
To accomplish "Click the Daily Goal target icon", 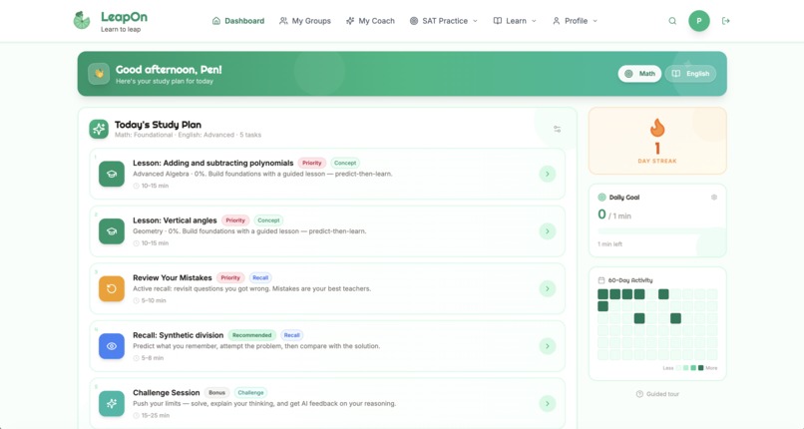I will [x=602, y=198].
